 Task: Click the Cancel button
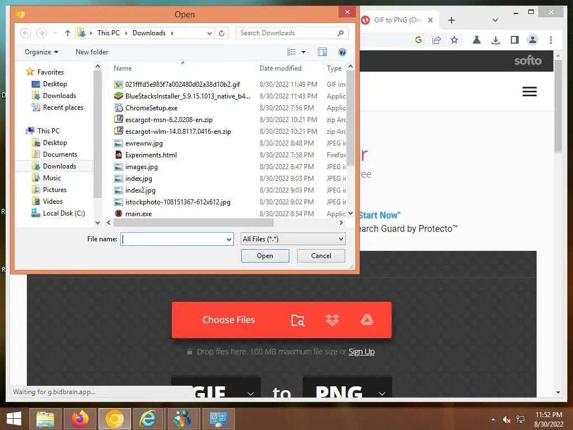point(321,256)
